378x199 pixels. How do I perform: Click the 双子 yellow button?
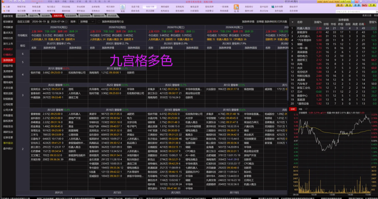pos(340,5)
